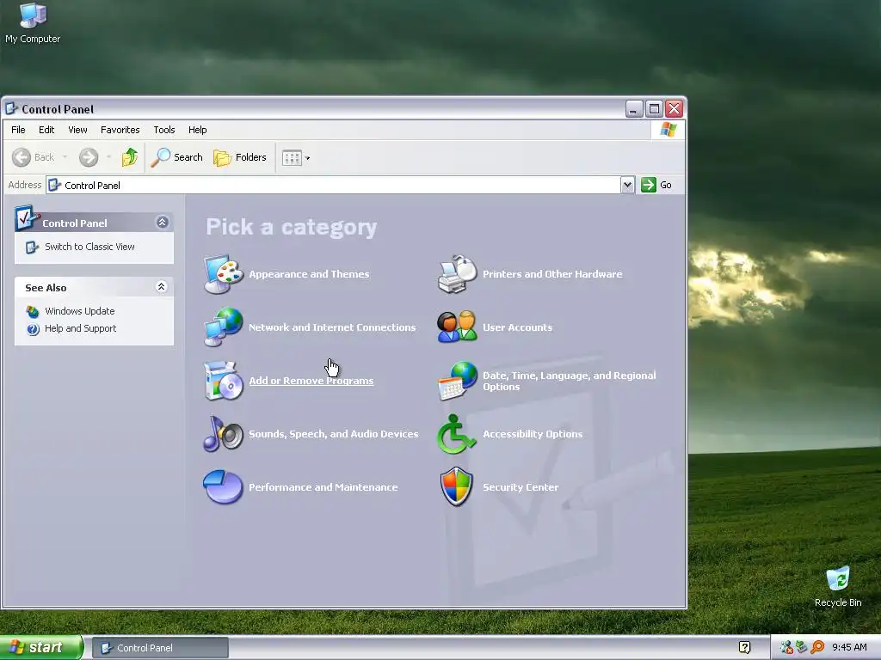Open the Appearance and Themes palette icon
Viewport: 881px width, 660px height.
pos(223,274)
